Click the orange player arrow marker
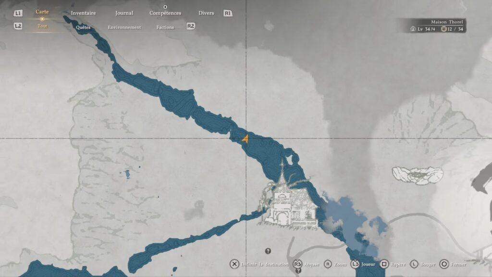The width and height of the screenshot is (492, 277). 246,139
